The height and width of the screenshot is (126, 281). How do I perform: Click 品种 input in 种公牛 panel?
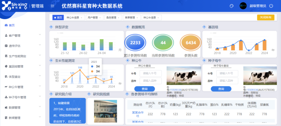(x=151, y=81)
